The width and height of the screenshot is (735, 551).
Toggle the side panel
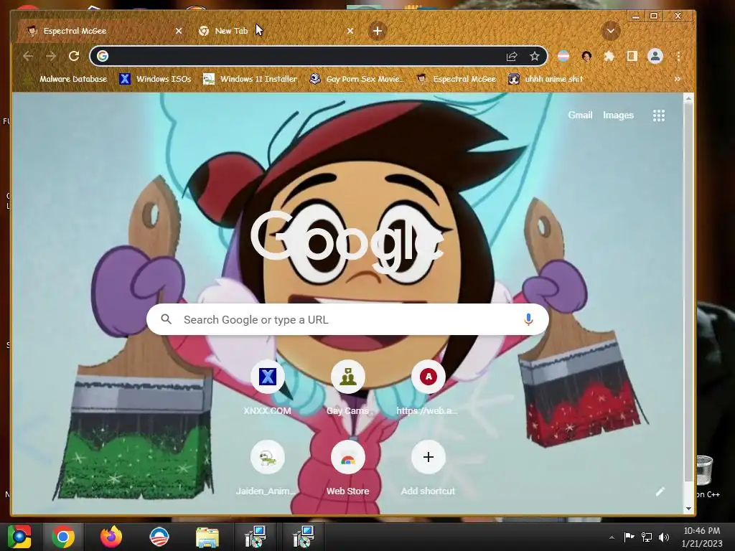(x=632, y=56)
